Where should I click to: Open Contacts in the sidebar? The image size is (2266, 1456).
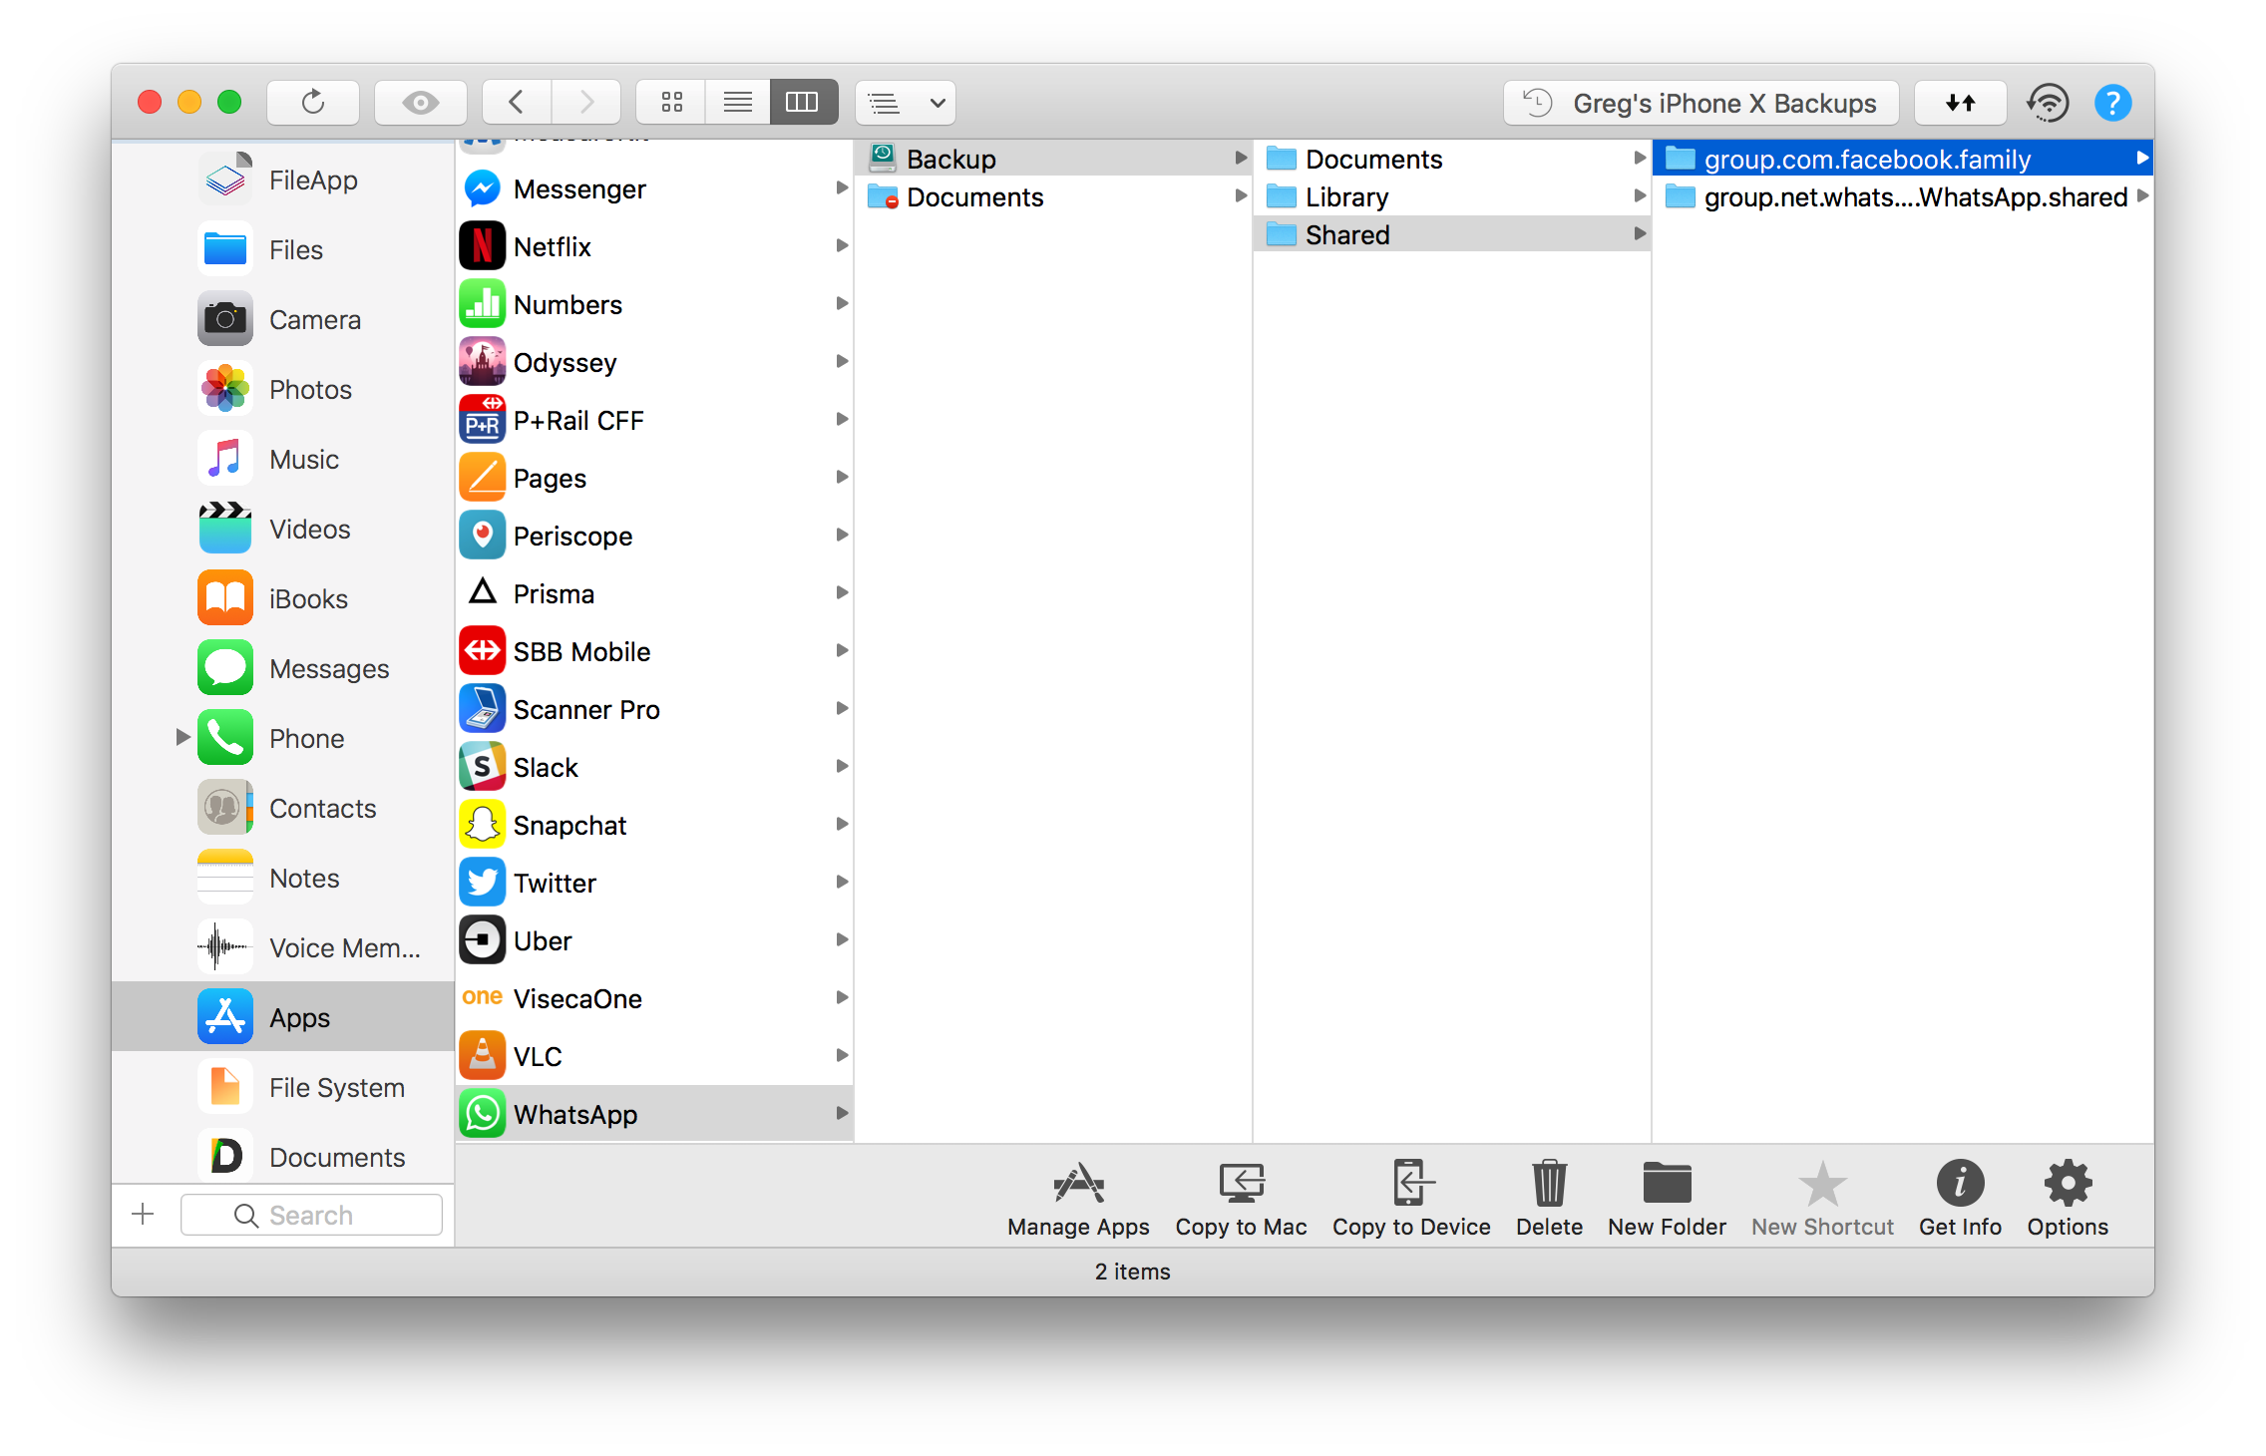pyautogui.click(x=283, y=809)
